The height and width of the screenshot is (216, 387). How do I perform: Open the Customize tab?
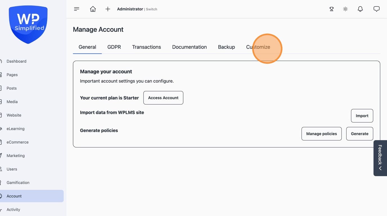258,47
